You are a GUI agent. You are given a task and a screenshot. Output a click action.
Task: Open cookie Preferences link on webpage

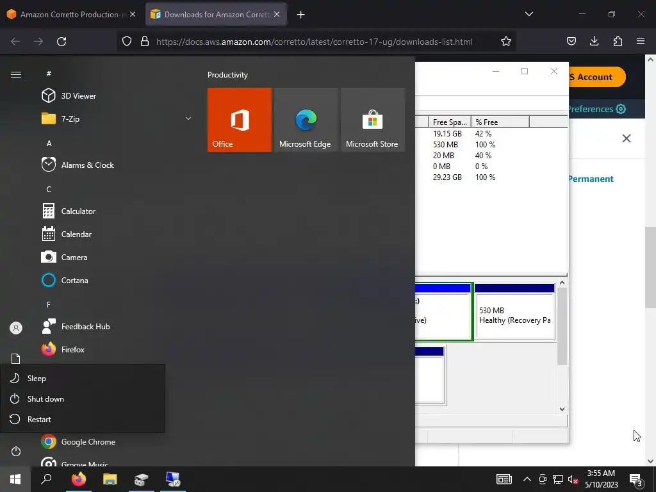597,109
